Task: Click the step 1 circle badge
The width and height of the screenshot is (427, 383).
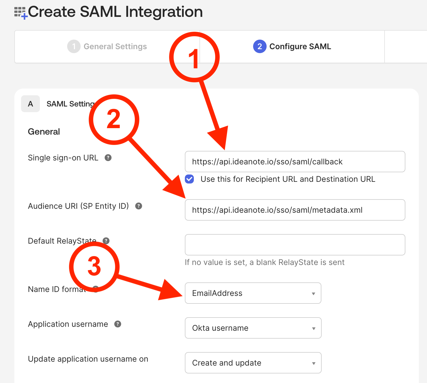Action: coord(74,46)
